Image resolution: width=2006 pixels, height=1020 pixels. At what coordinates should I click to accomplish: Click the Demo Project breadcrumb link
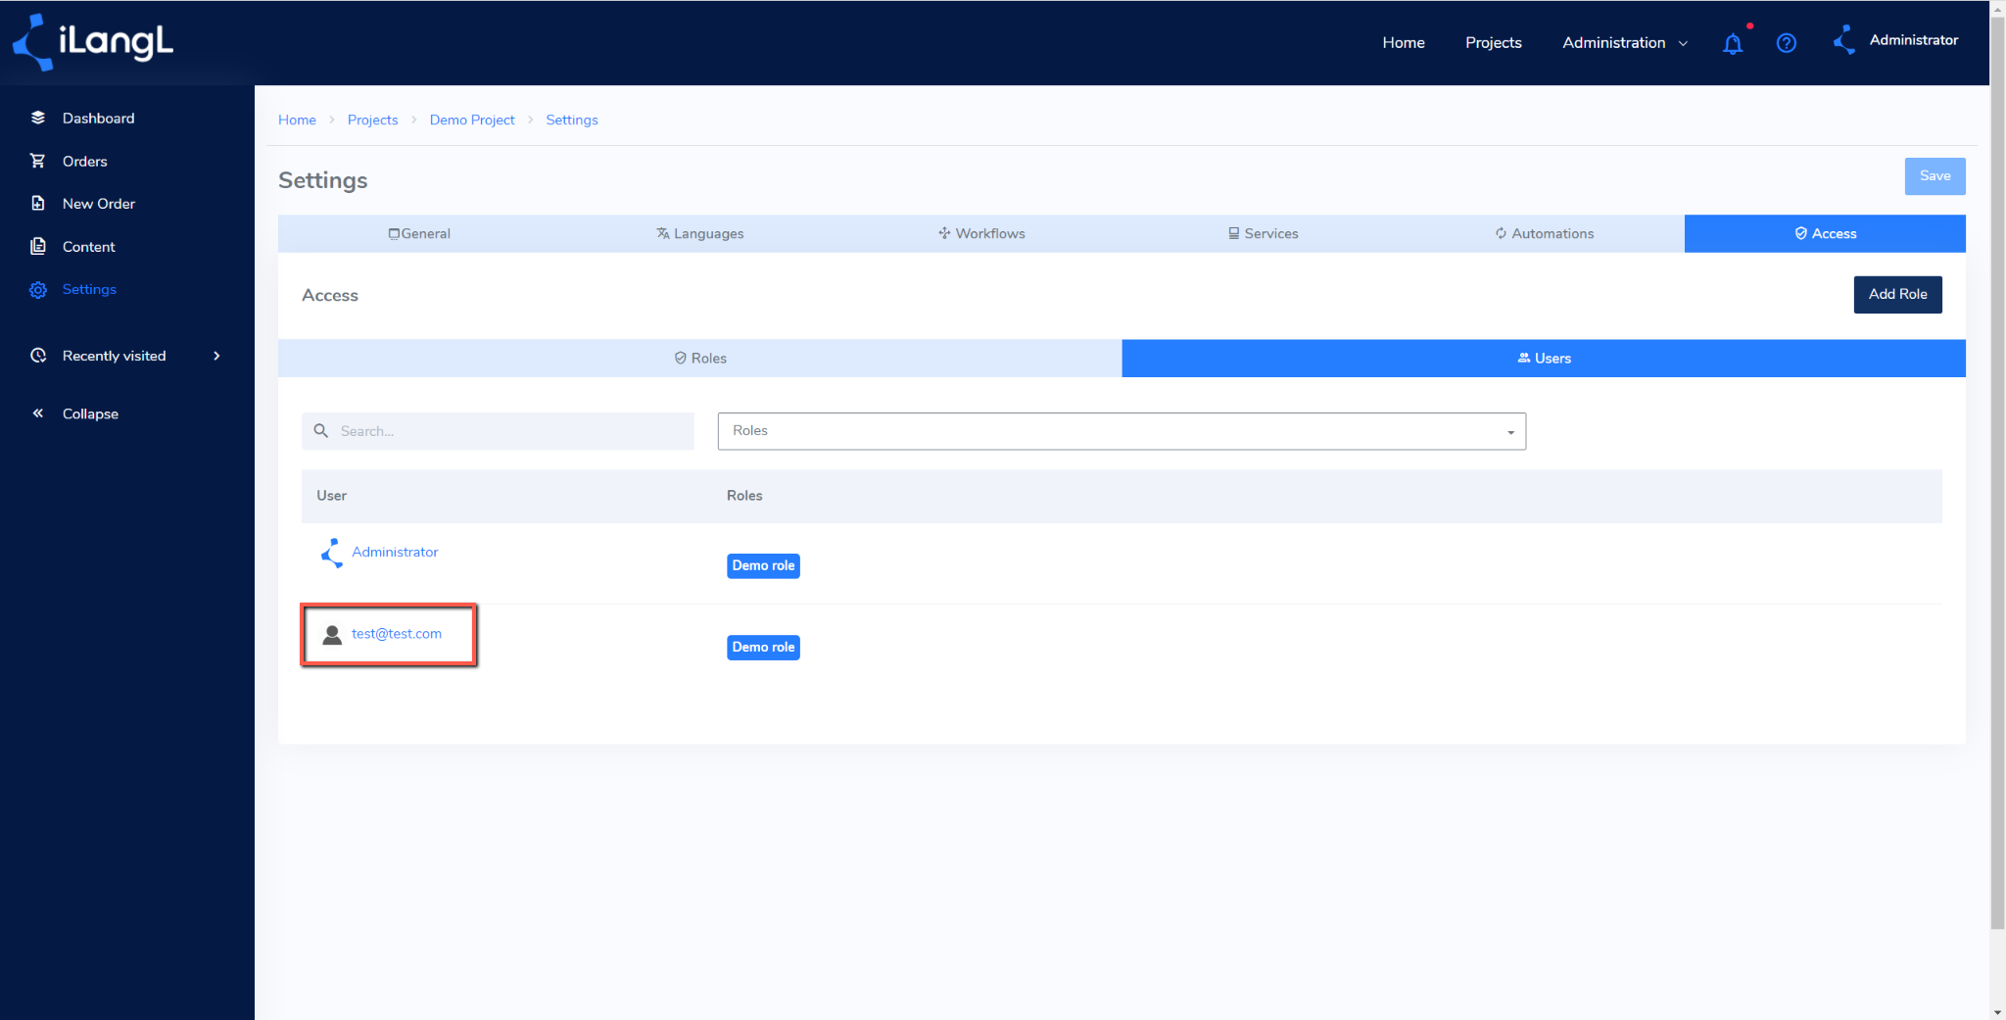click(x=472, y=120)
